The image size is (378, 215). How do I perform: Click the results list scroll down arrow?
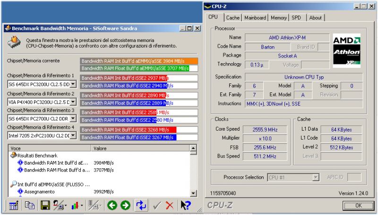click(193, 193)
